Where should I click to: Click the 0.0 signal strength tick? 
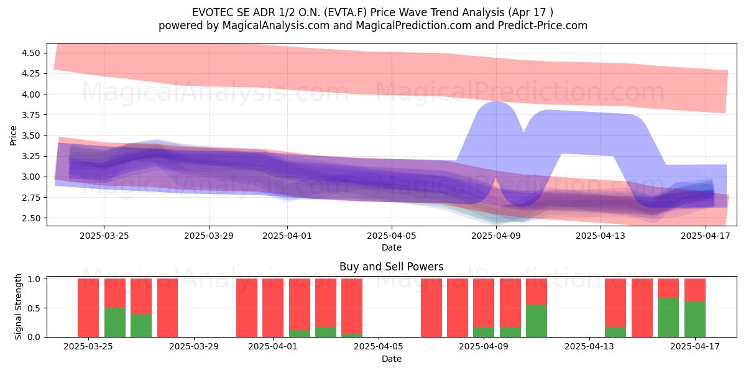pyautogui.click(x=35, y=337)
